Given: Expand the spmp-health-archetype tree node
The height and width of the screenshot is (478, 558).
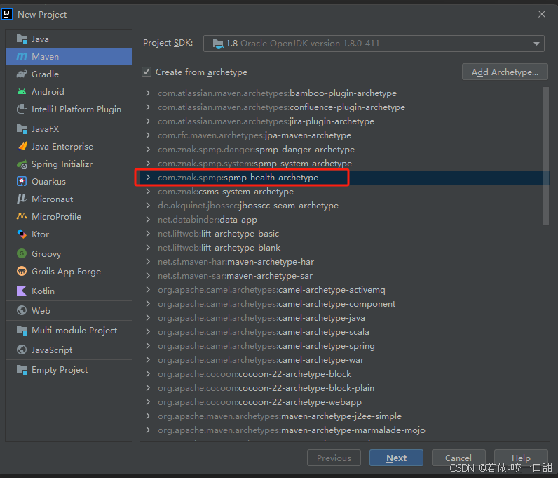Looking at the screenshot, I should point(148,178).
